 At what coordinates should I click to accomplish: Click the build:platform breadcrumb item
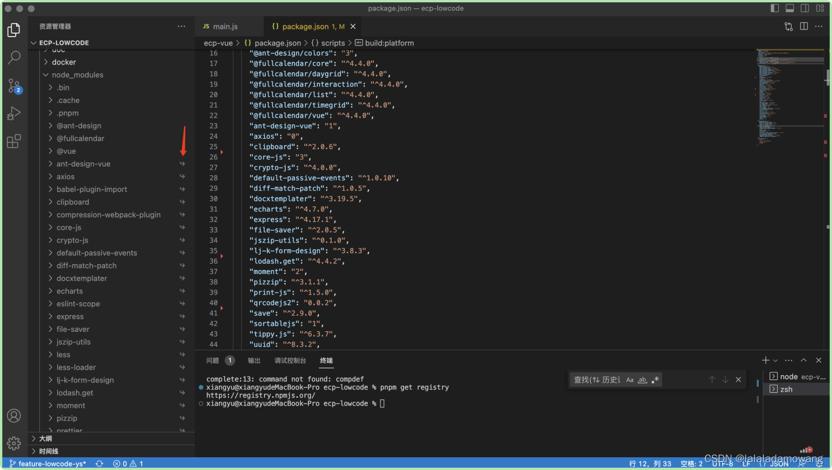(x=384, y=43)
